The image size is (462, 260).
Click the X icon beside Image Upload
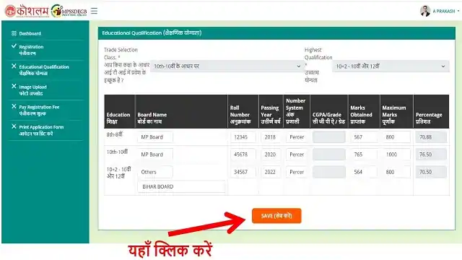point(14,86)
